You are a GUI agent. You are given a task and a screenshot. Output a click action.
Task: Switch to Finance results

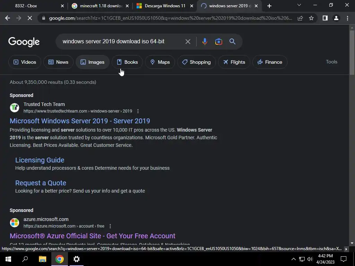click(270, 62)
